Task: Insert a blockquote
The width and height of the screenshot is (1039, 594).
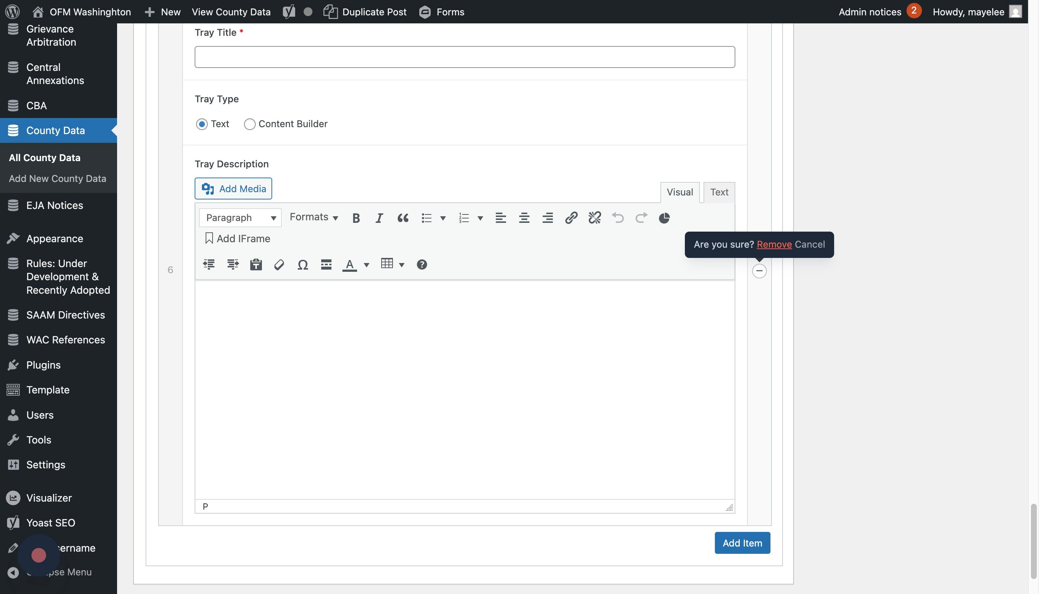Action: tap(403, 218)
